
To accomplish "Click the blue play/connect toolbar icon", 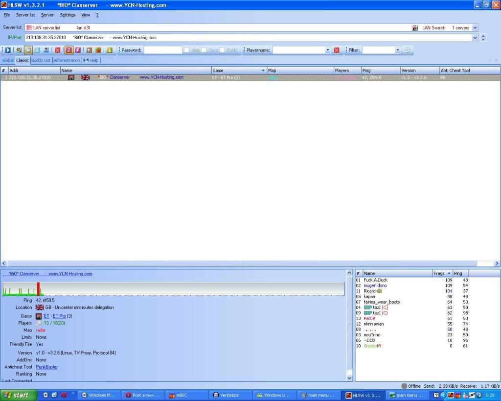I will coord(8,50).
